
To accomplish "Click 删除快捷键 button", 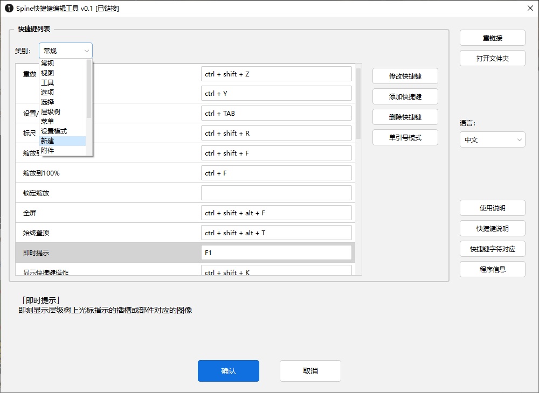I will pos(405,117).
